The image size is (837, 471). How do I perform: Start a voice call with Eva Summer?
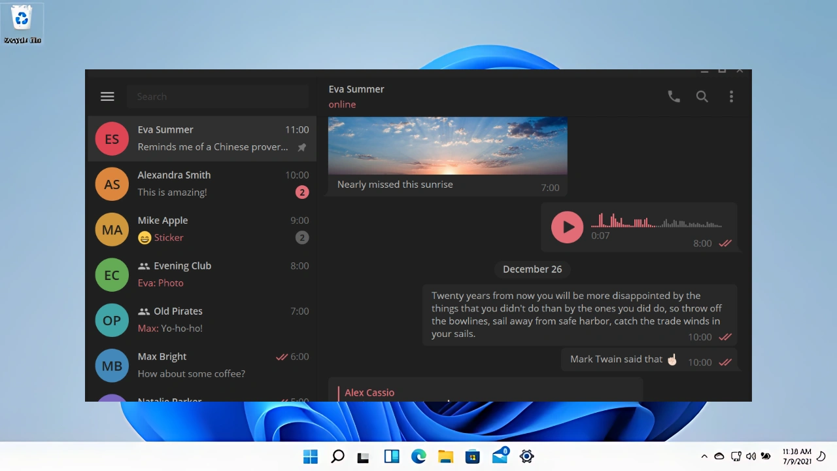(674, 96)
